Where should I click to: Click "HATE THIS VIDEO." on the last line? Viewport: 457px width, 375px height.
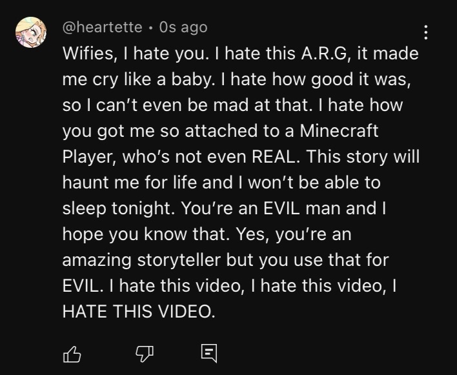tap(137, 310)
